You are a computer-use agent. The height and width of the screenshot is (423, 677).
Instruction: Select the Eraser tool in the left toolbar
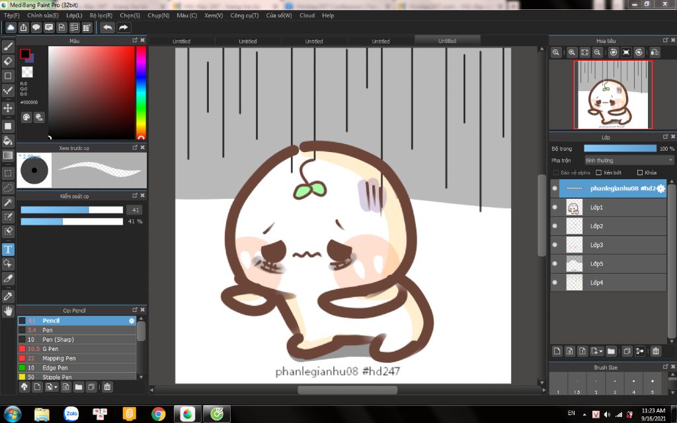tap(8, 61)
